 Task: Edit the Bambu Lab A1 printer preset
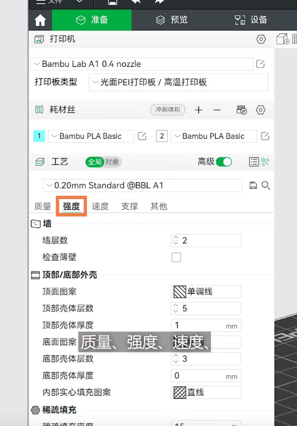coord(260,64)
